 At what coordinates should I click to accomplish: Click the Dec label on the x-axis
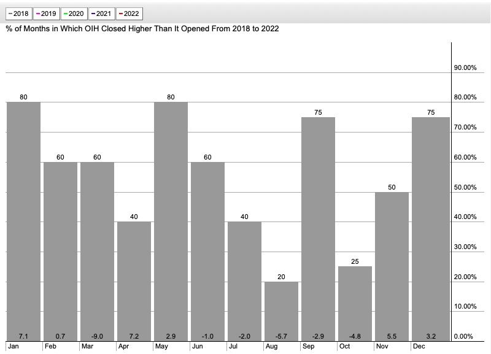pos(419,346)
